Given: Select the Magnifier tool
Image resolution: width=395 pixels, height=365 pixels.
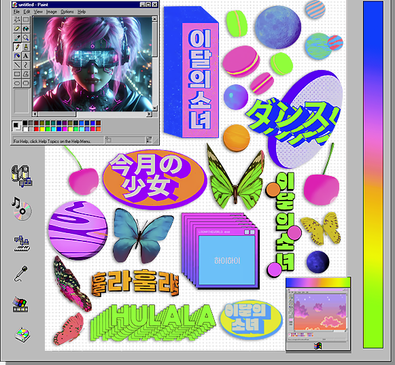Looking at the screenshot, I should 26,37.
